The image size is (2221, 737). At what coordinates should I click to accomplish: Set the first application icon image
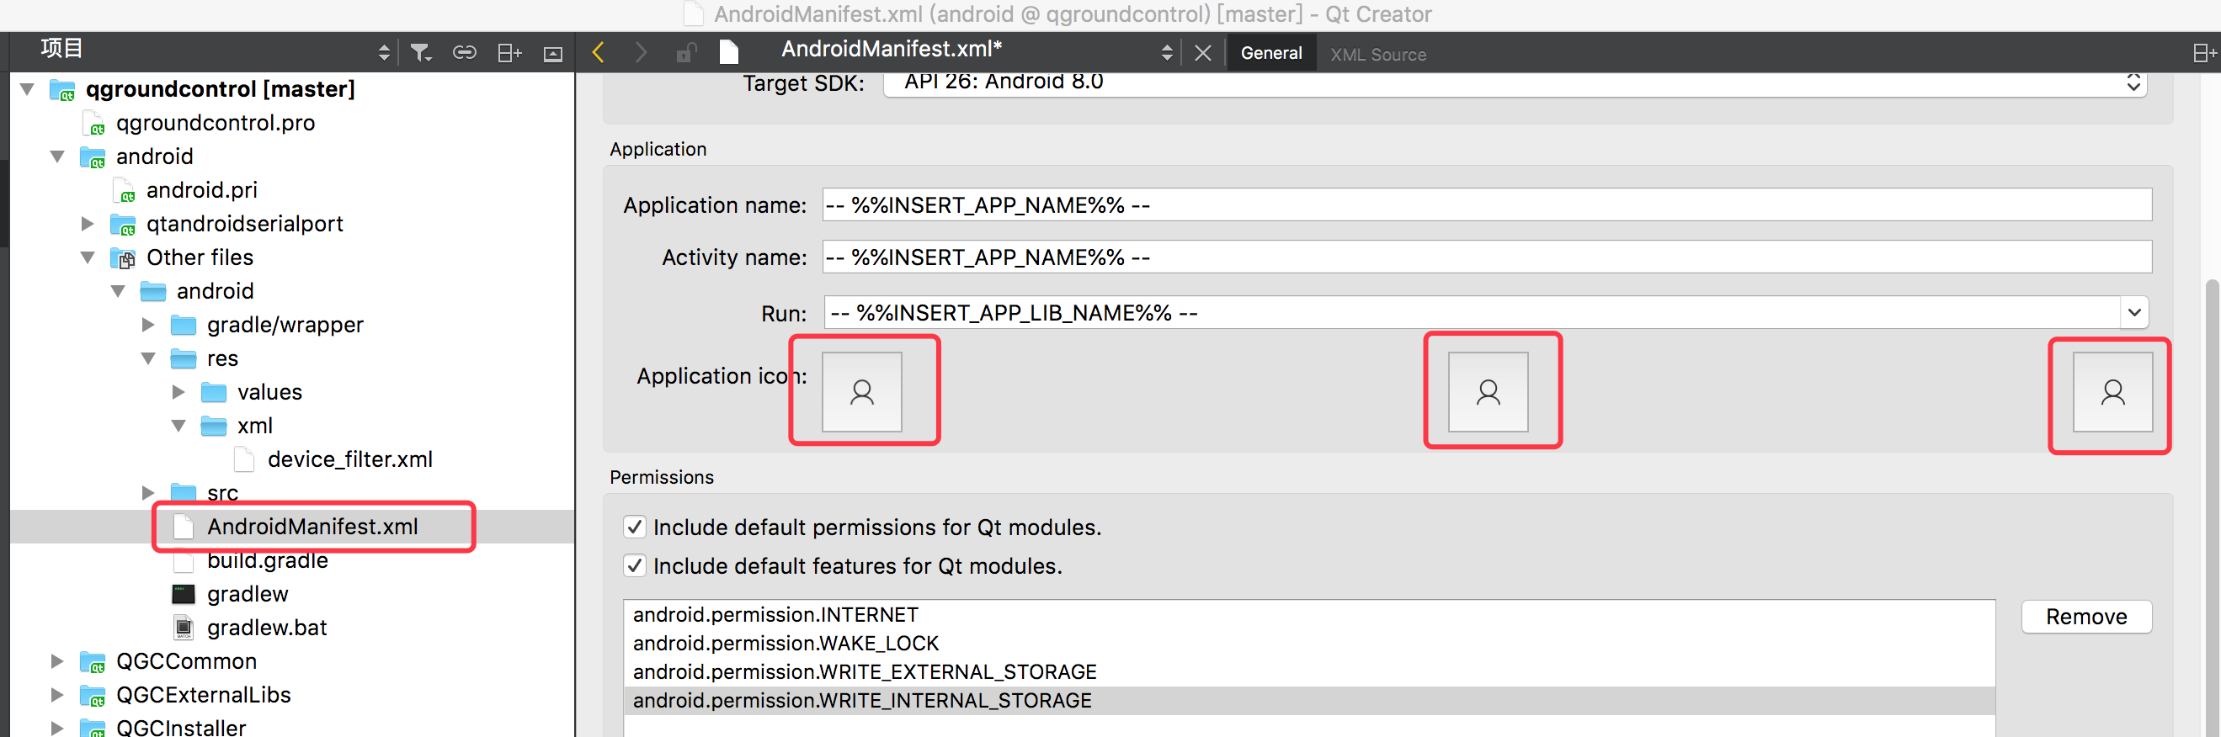pyautogui.click(x=861, y=392)
